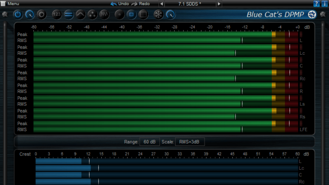This screenshot has width=329, height=185.
Task: Click the Undo arrow button
Action: click(113, 4)
